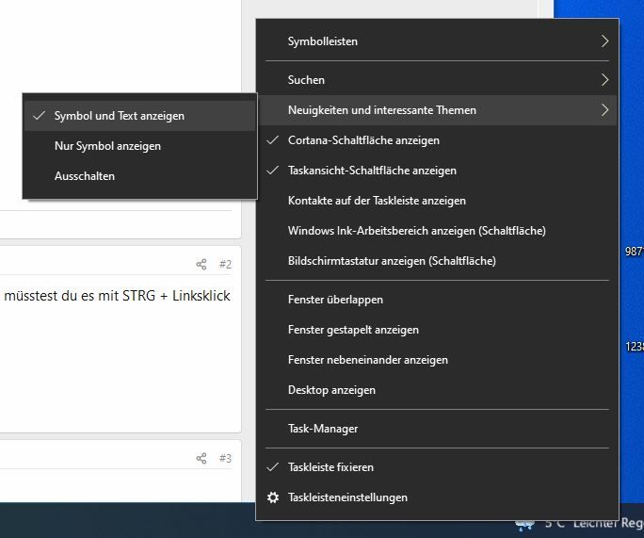Expand the Neuigkeiten und interessante Themen chevron
Screen dimensions: 644x538
[x=604, y=109]
